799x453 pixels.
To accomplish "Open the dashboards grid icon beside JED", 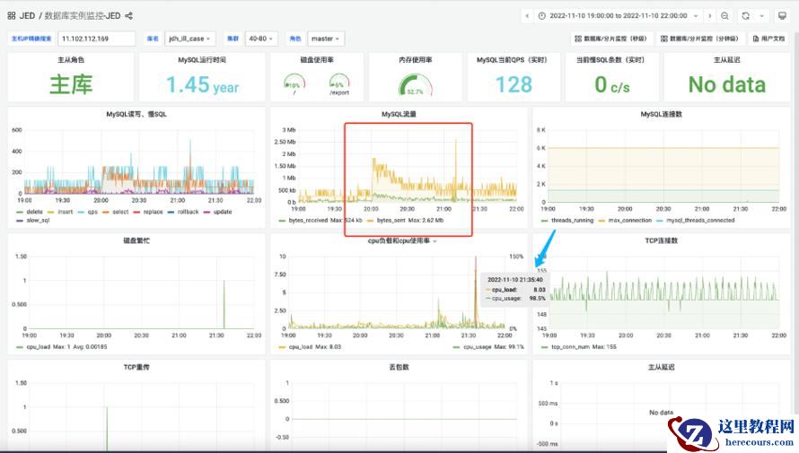I will [12, 15].
